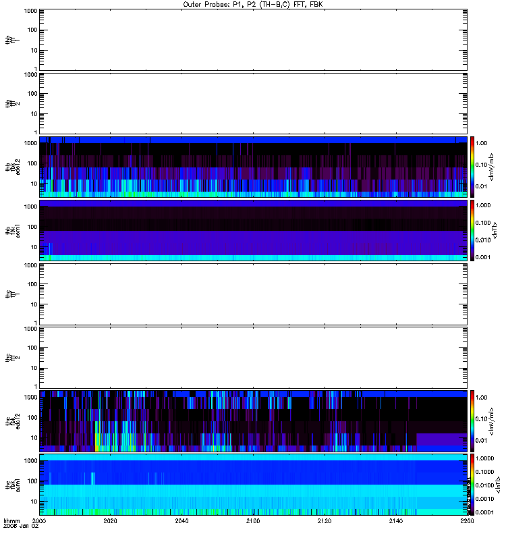The image size is (506, 540).
Task: Click the empty thb fft 2 plot panel
Action: (x=253, y=103)
